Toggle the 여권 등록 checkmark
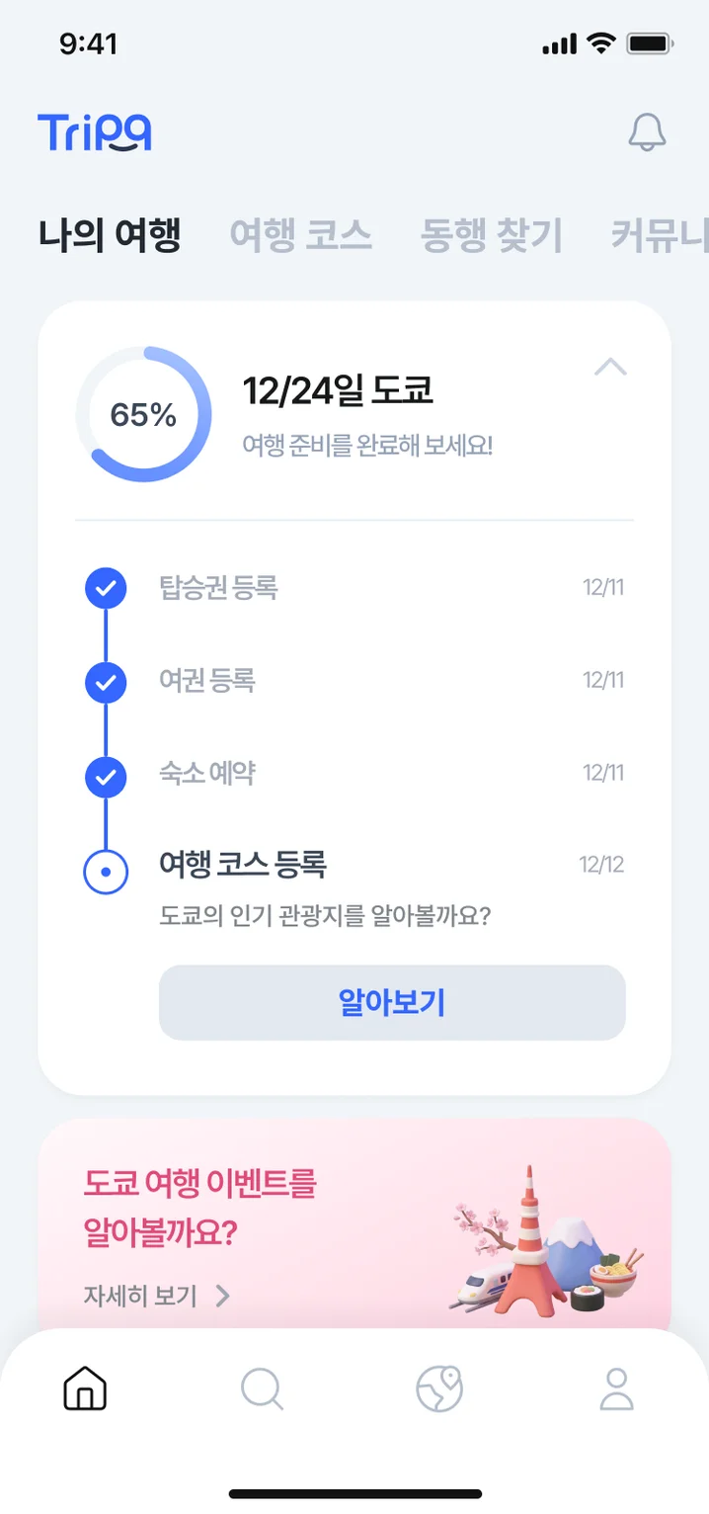 [106, 682]
